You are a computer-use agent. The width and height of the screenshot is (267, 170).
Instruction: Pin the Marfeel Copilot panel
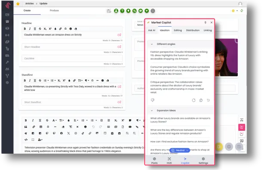(206, 22)
